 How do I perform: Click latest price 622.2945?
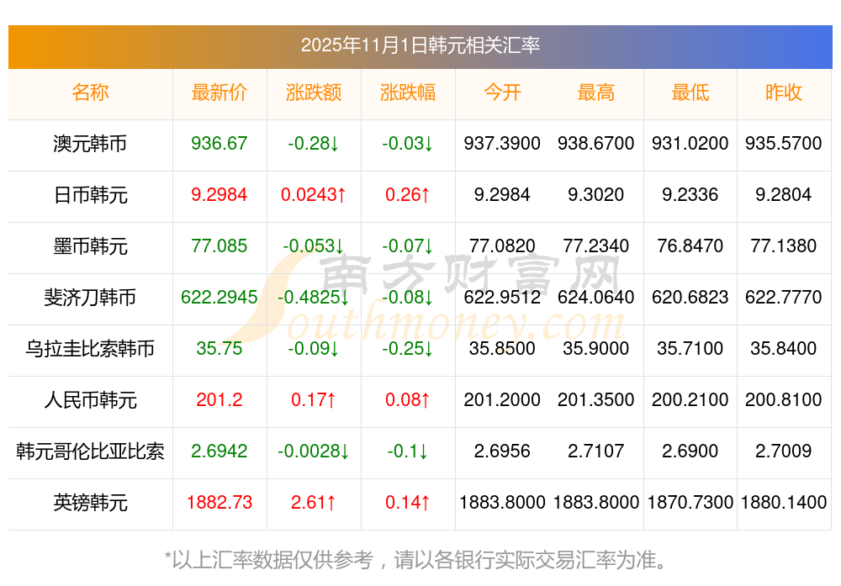[220, 298]
